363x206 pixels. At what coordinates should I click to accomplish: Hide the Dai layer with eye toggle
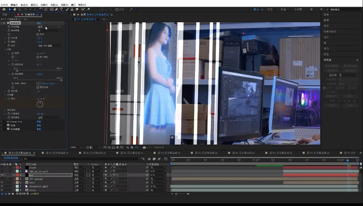tap(2, 175)
